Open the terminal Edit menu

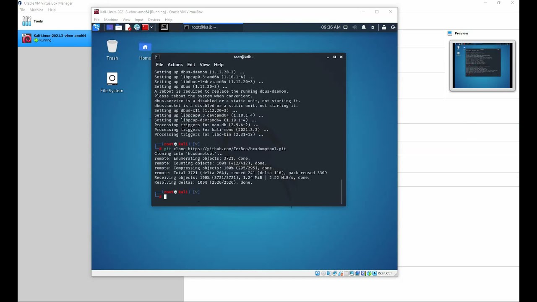191,65
